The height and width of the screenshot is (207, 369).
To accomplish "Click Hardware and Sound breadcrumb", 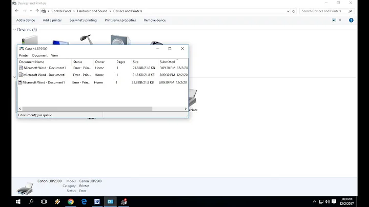I will [92, 11].
